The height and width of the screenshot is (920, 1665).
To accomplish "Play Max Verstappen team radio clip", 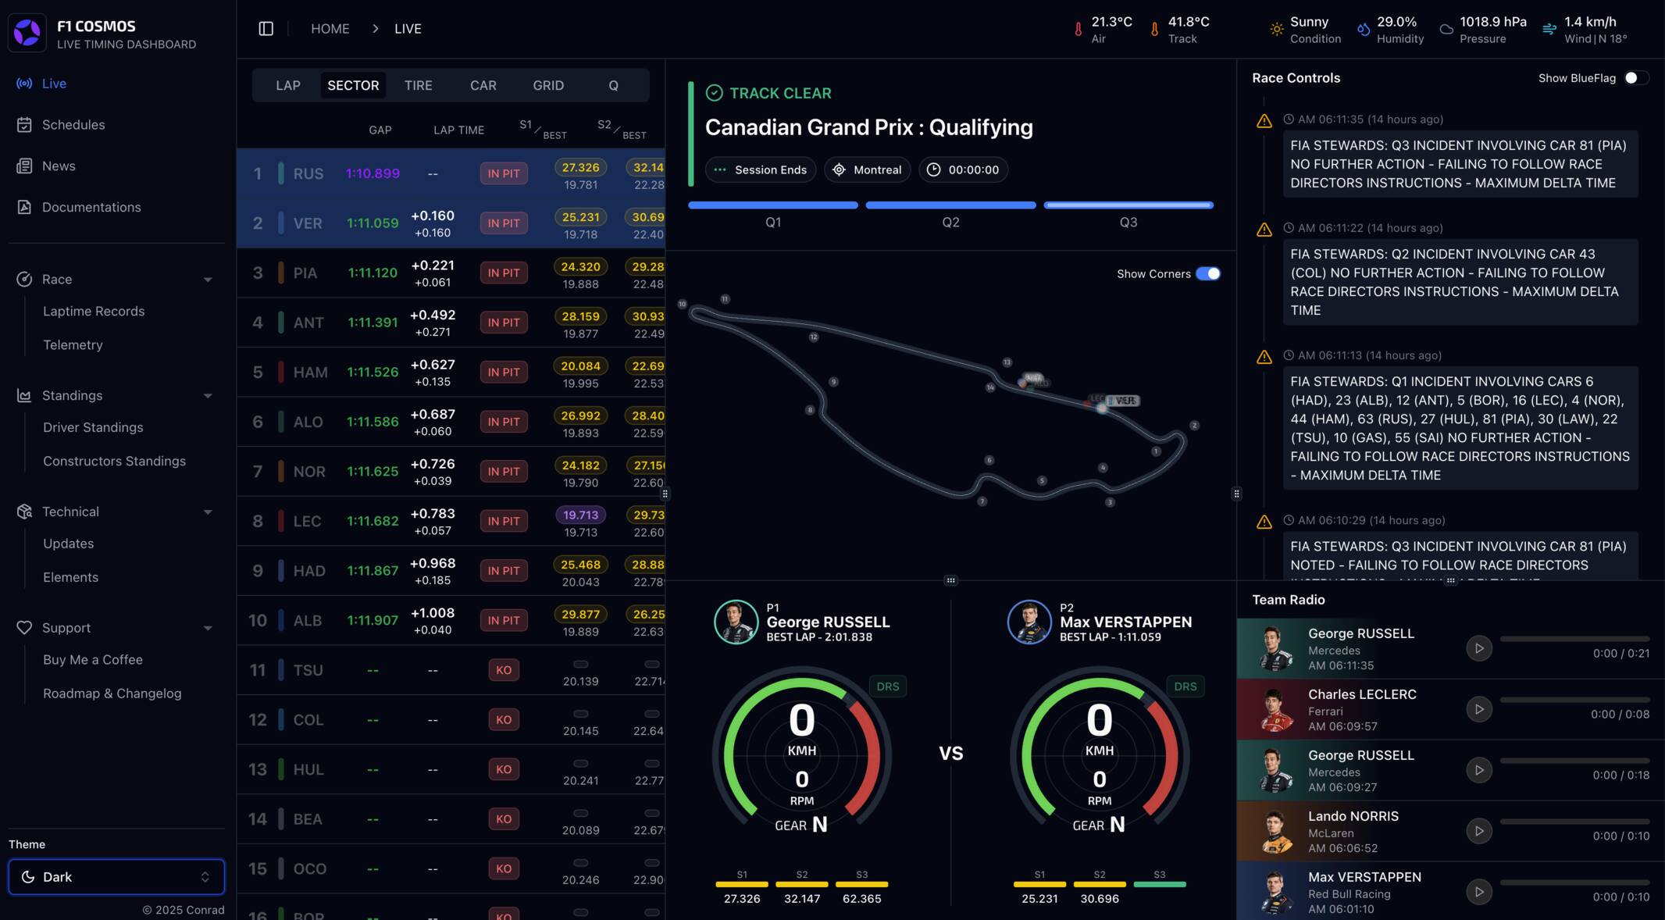I will pyautogui.click(x=1478, y=892).
